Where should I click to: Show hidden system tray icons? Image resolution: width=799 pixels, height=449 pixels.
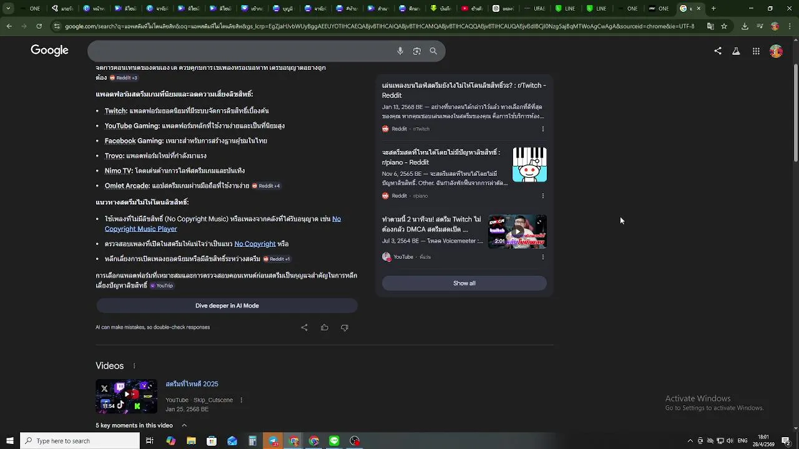tap(690, 441)
